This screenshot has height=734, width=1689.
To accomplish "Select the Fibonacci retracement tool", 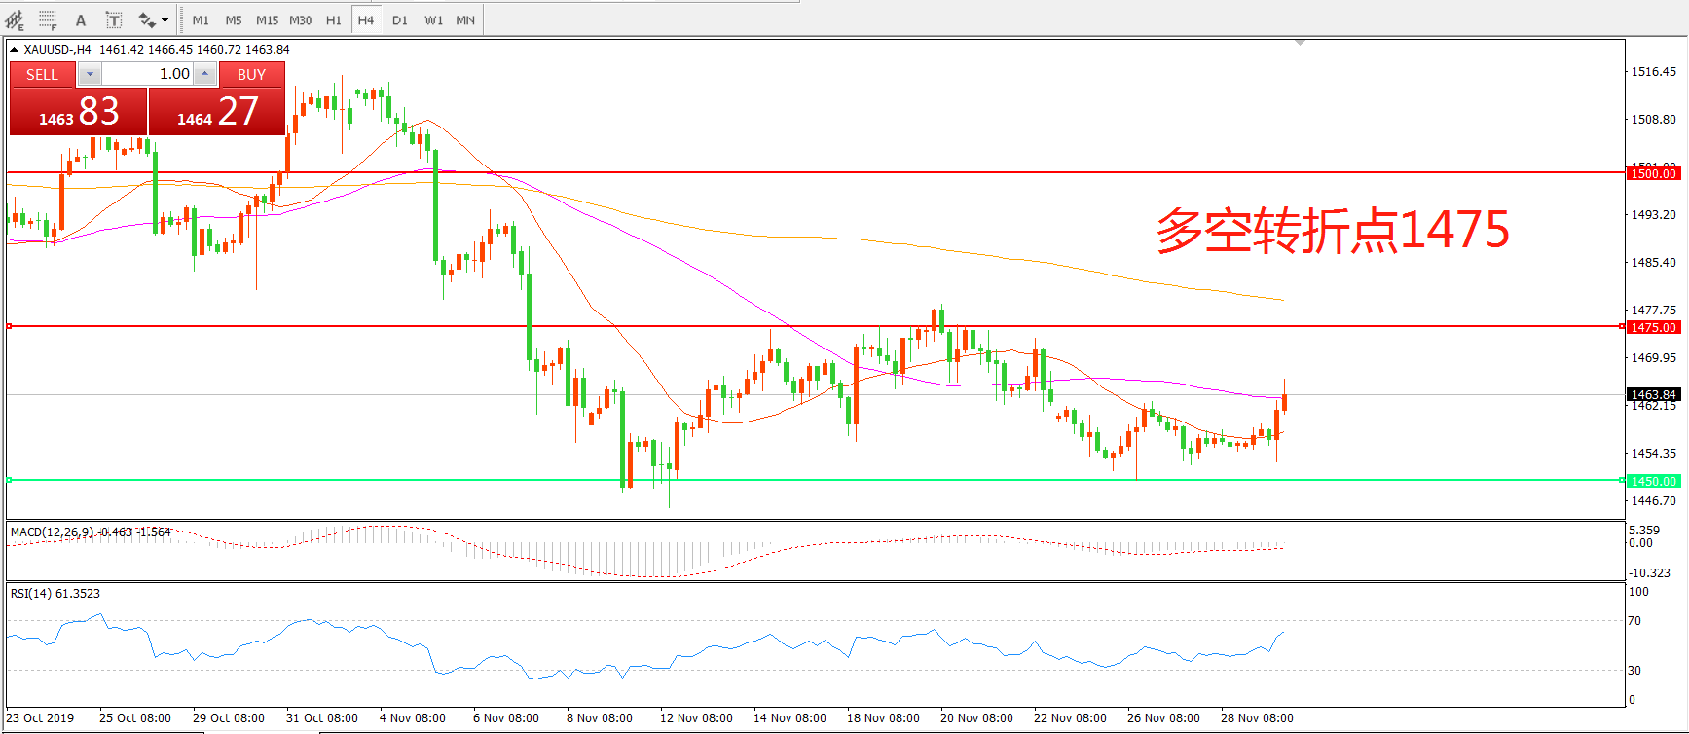I will 48,19.
